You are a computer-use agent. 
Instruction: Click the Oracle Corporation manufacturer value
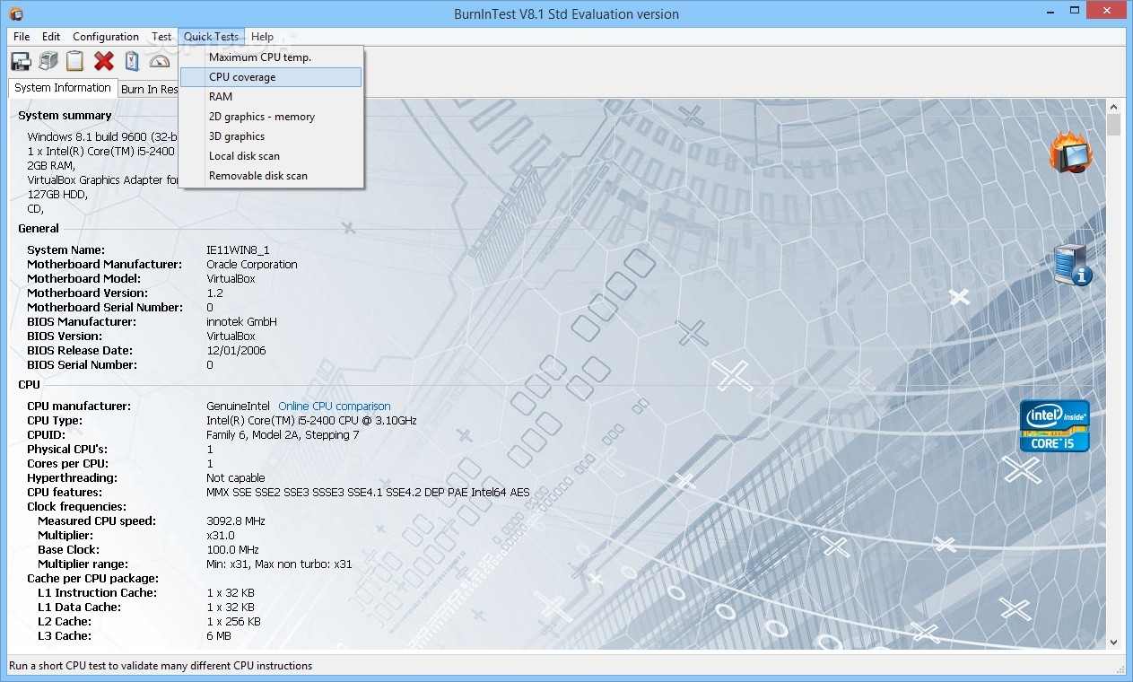(x=252, y=265)
